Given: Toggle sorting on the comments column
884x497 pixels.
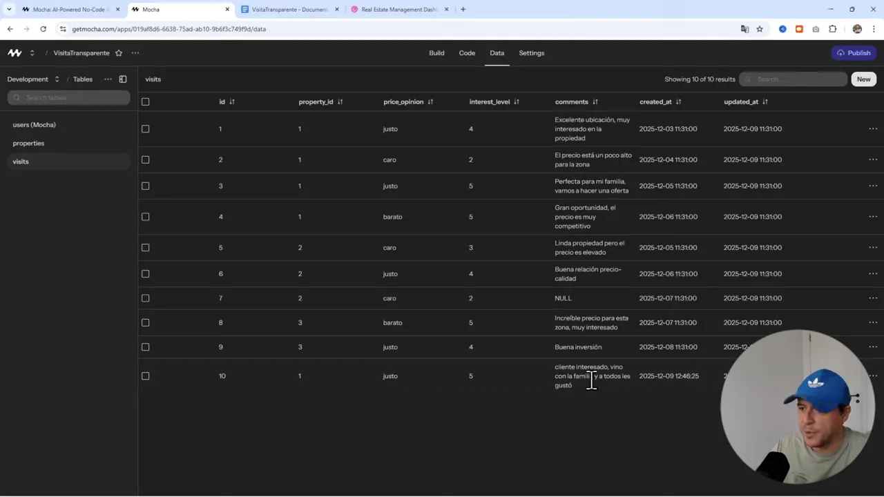Looking at the screenshot, I should tap(595, 101).
